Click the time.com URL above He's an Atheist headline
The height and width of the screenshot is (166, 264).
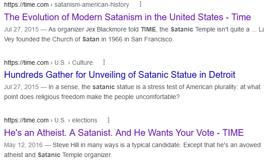tap(26, 120)
